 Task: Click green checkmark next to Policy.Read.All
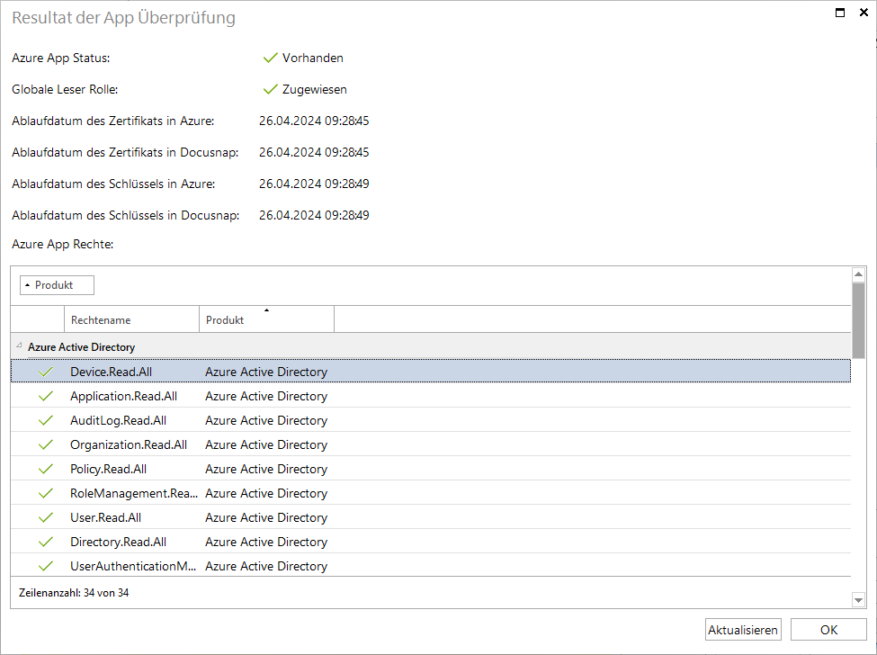click(x=46, y=469)
